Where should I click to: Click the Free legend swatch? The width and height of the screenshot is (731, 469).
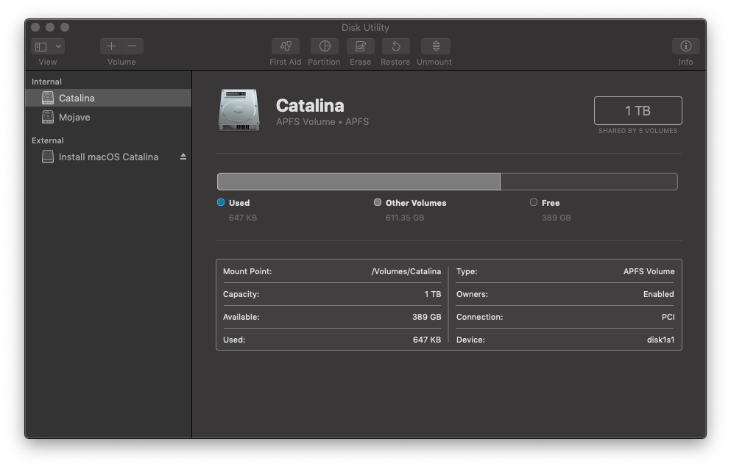tap(534, 202)
